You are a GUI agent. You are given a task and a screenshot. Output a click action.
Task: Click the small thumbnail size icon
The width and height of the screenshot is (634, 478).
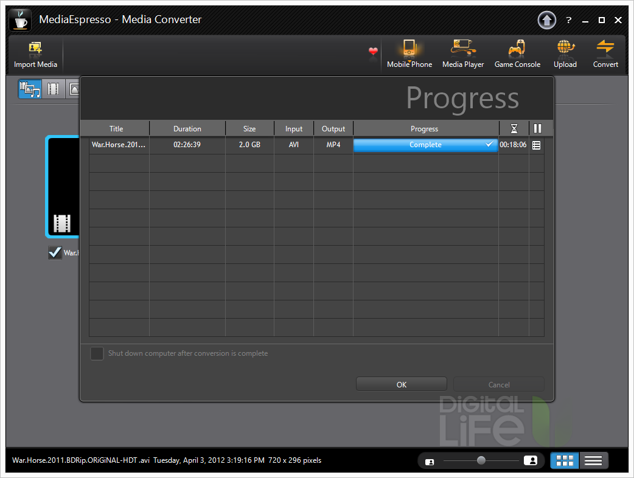click(430, 462)
